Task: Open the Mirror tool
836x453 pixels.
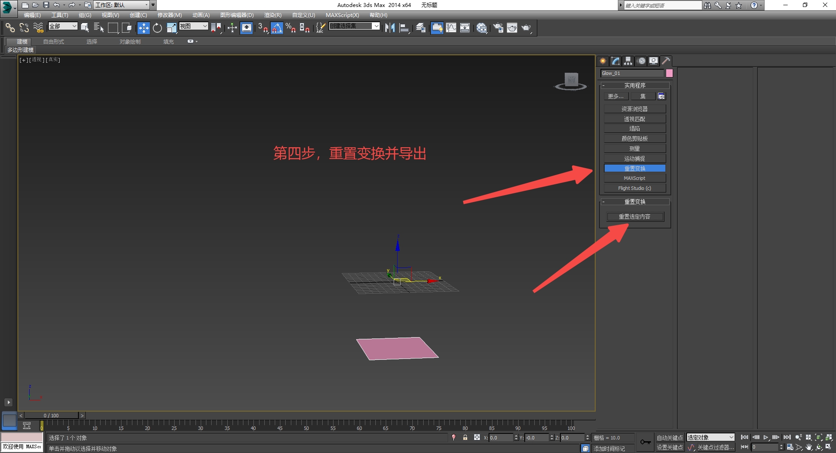Action: point(390,28)
